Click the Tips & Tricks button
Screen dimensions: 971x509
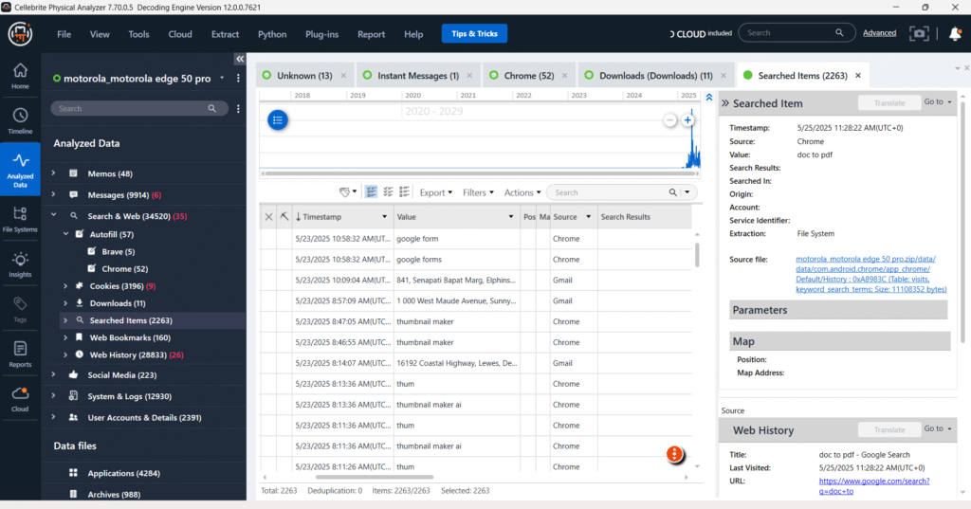point(474,33)
